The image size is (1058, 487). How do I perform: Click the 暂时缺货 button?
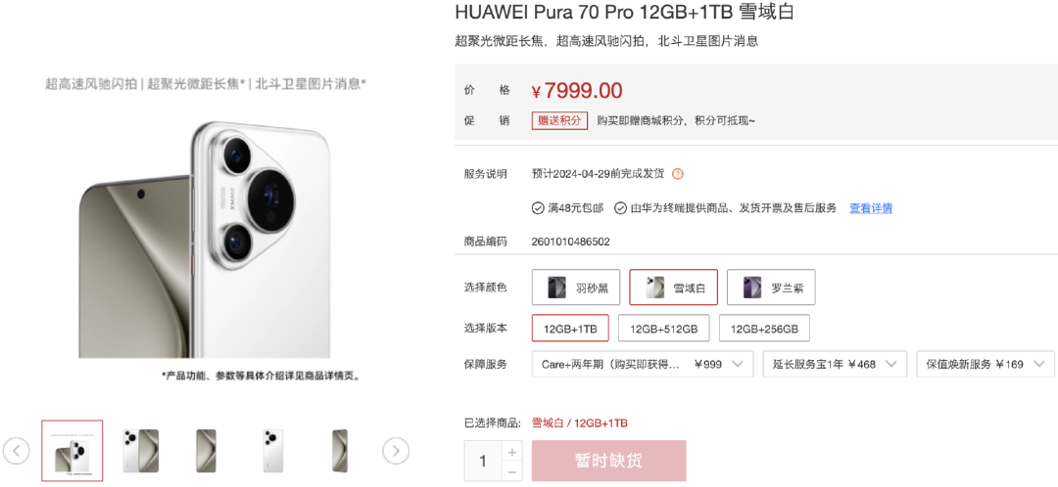pos(608,461)
